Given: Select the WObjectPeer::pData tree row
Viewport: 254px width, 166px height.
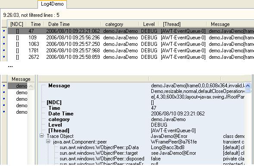Looking at the screenshot, I should [x=99, y=147].
